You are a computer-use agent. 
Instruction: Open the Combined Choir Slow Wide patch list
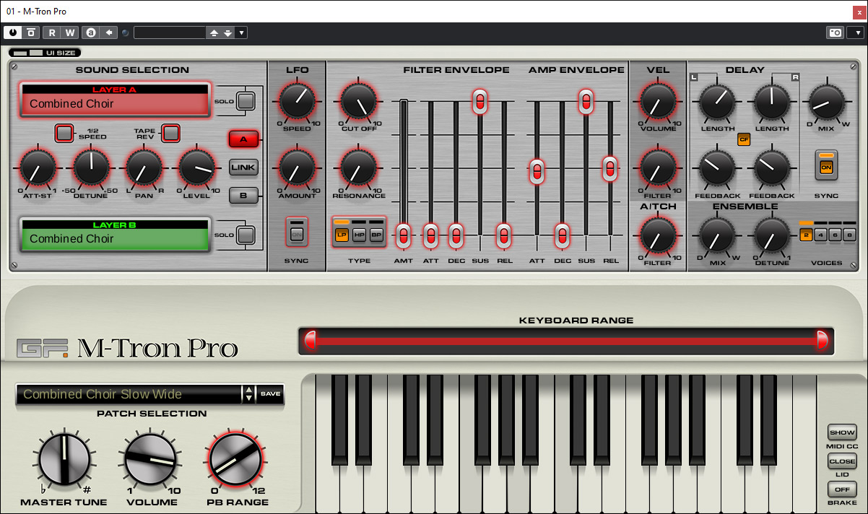(130, 394)
